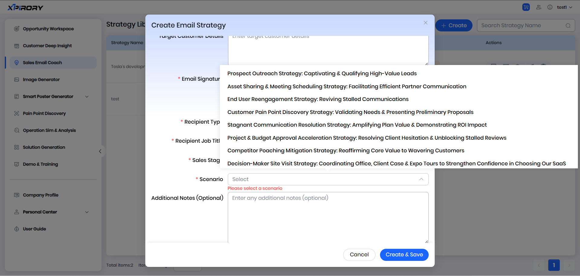580x276 pixels.
Task: Click the shopping cart icon in header
Action: click(x=526, y=7)
